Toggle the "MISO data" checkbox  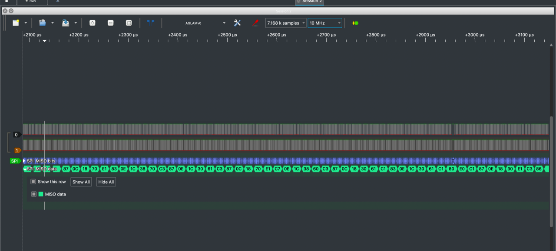click(34, 194)
